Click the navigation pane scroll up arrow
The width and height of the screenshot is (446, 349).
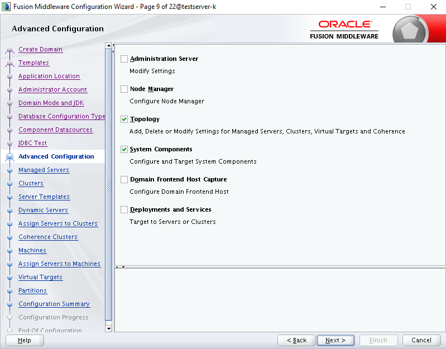(108, 45)
